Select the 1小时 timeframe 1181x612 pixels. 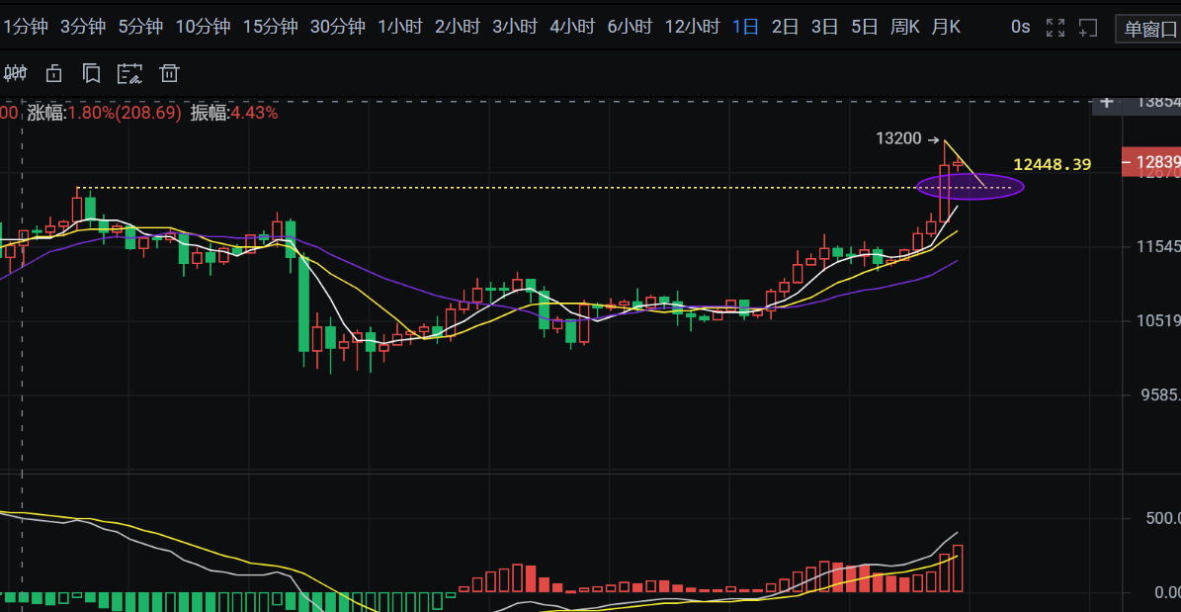click(x=400, y=27)
